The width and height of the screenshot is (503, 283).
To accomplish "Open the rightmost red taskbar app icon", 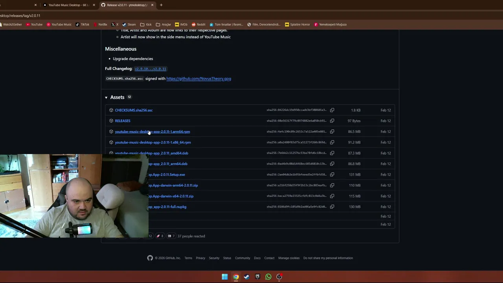I will tap(279, 277).
